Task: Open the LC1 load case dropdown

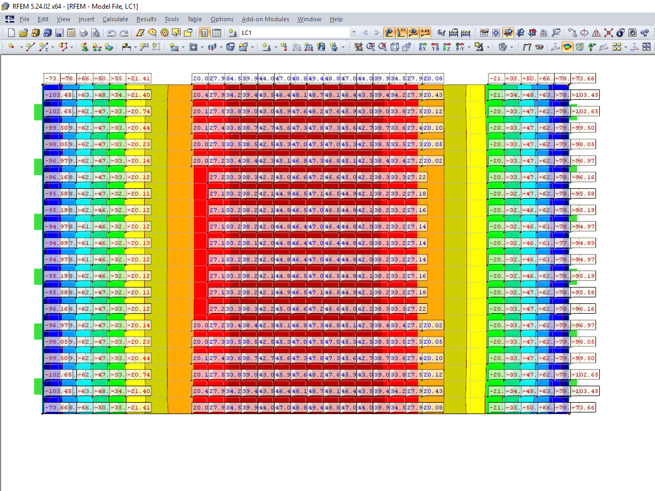Action: tap(353, 33)
